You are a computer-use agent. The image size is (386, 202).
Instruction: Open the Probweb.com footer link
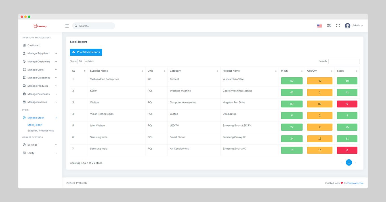(x=355, y=183)
